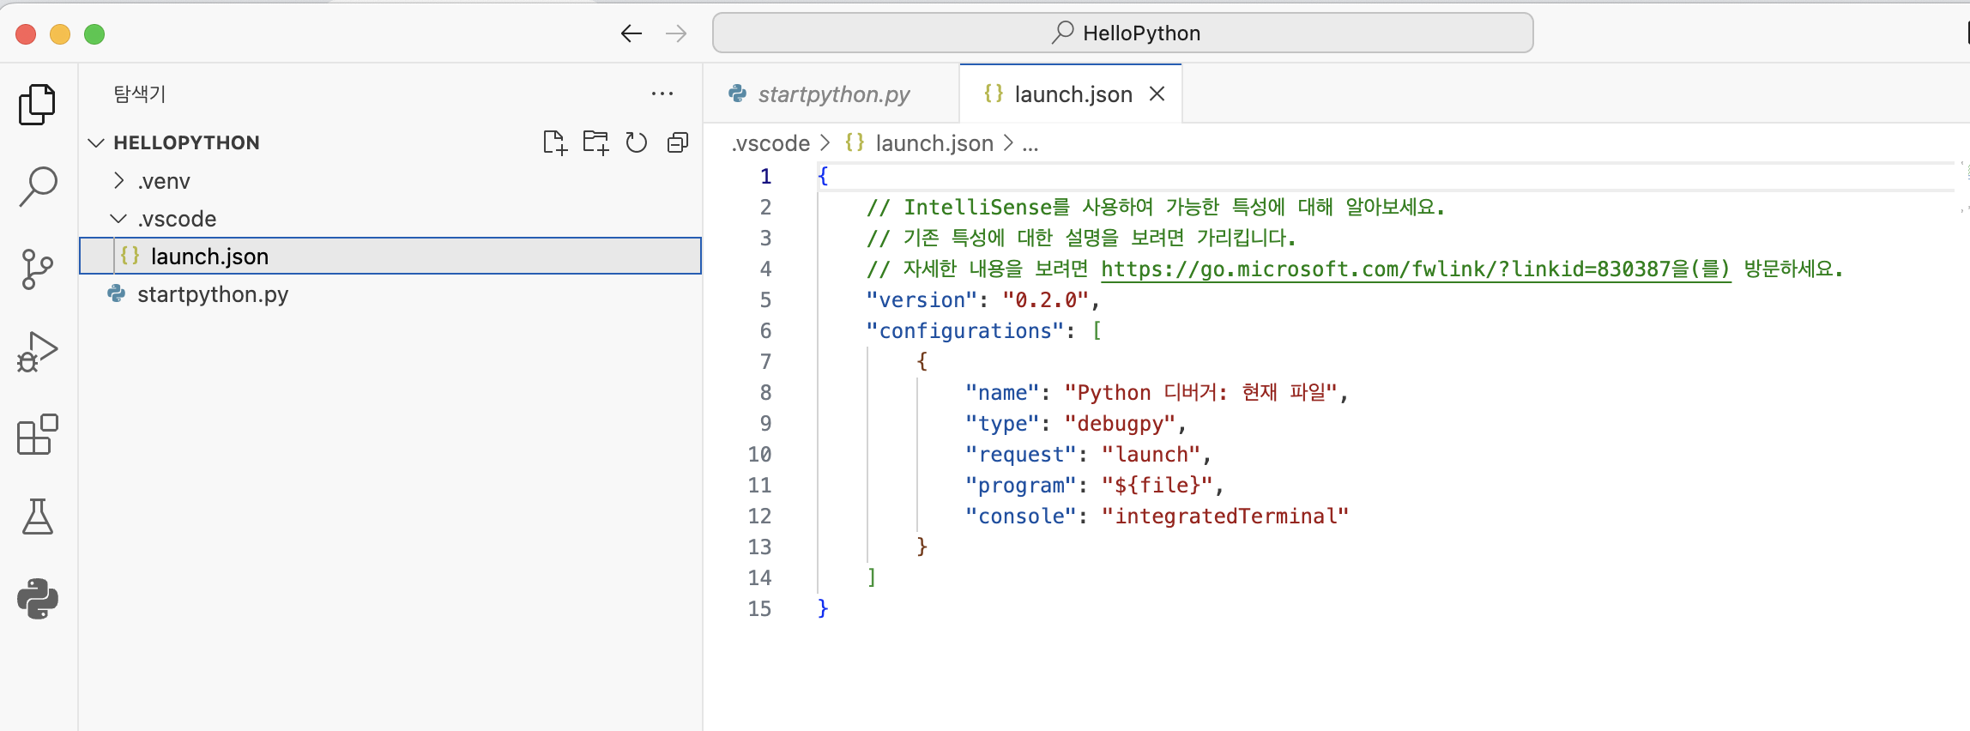The height and width of the screenshot is (731, 1970).
Task: Click the "${file}" value on line 11
Action: coord(1157,486)
